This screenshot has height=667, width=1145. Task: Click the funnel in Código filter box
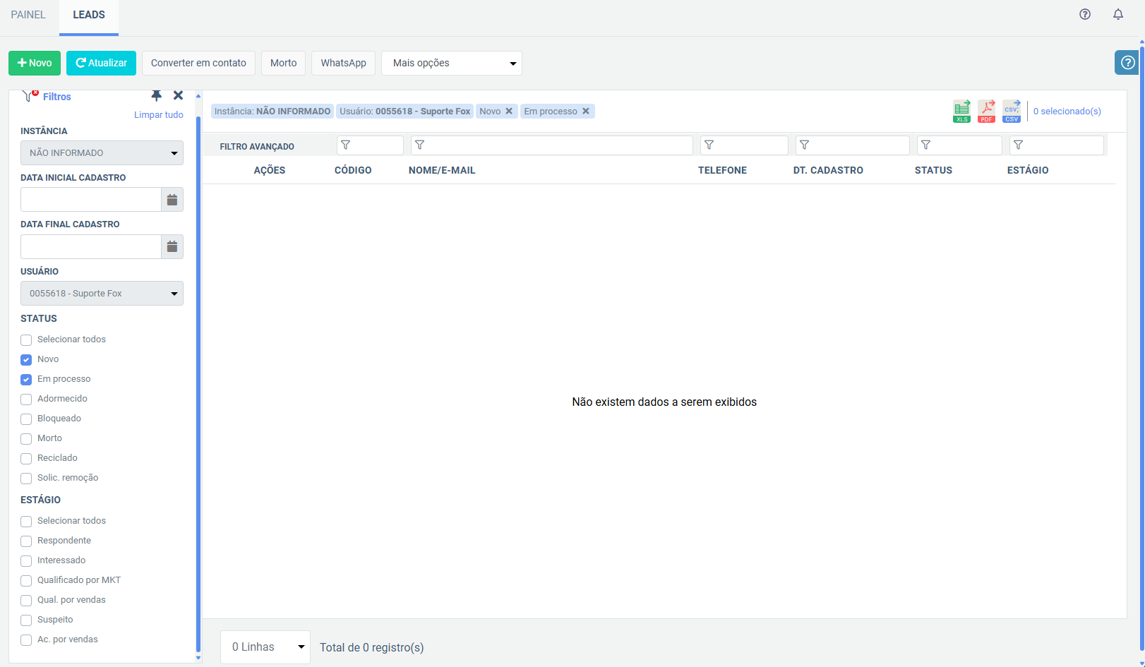pos(346,145)
